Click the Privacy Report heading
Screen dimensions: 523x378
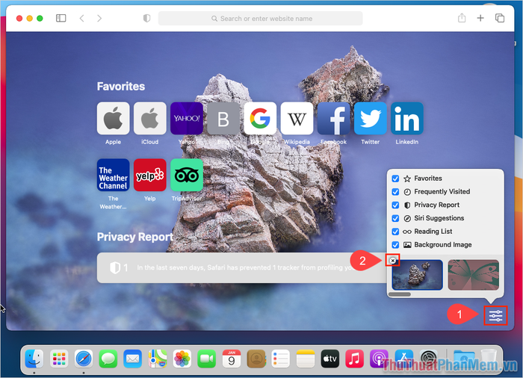(x=135, y=237)
